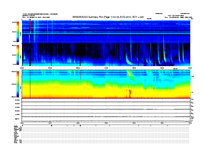Select the left GSE position readout in header

point(36,17)
